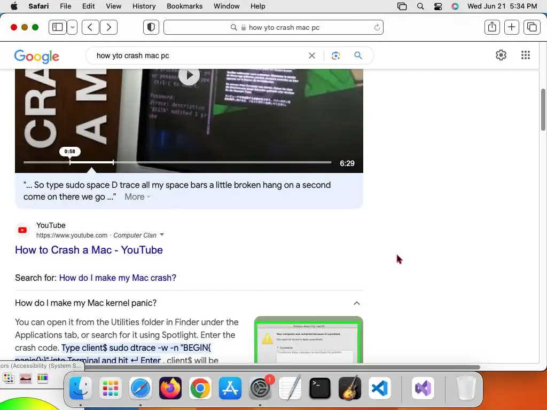Open the Help menu
547x410 pixels.
[x=258, y=6]
